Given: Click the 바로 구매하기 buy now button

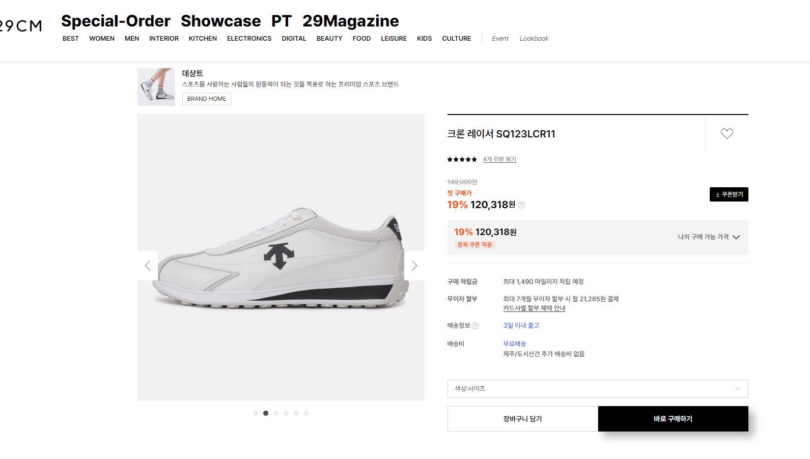Looking at the screenshot, I should pos(673,419).
